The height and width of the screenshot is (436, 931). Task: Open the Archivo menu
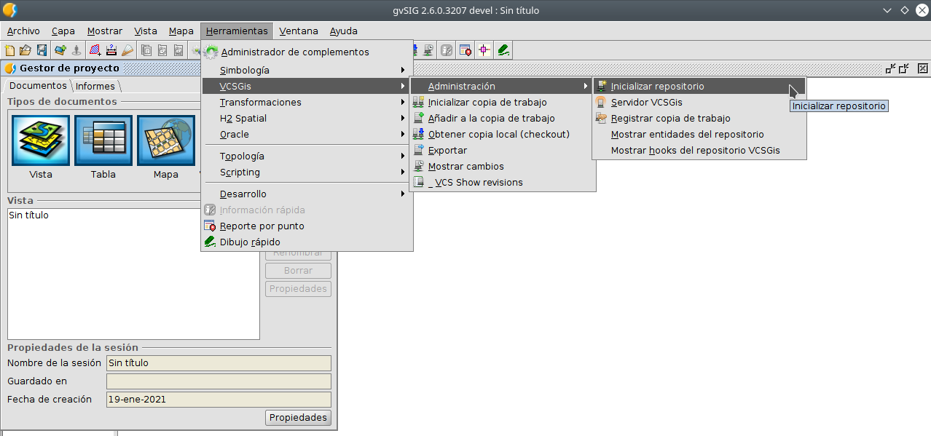23,31
